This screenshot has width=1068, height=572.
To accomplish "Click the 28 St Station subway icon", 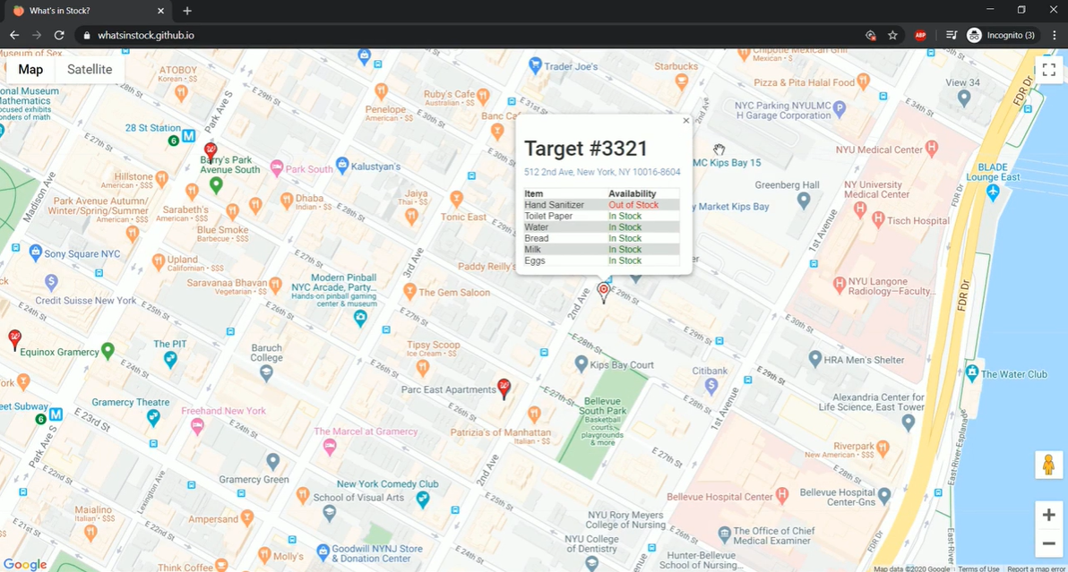I will 188,136.
